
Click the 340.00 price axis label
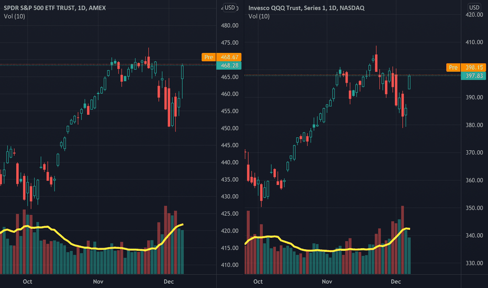point(474,236)
